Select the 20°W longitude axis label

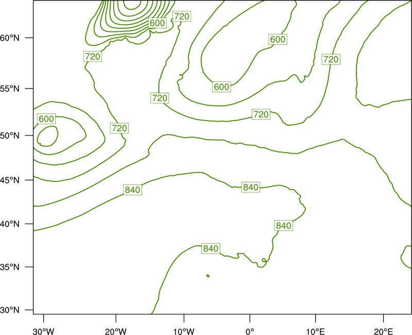116,331
